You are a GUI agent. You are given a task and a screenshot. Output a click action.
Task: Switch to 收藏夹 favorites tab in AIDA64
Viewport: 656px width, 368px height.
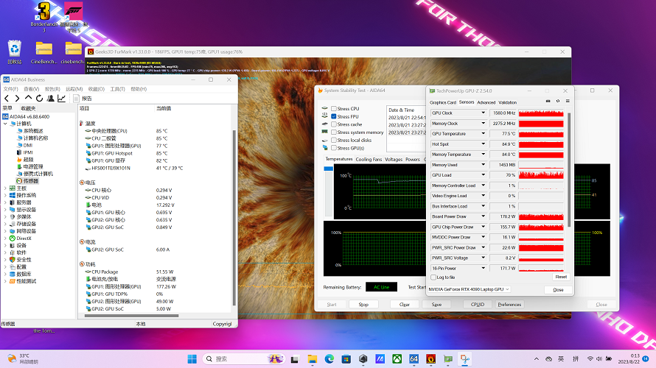point(28,108)
